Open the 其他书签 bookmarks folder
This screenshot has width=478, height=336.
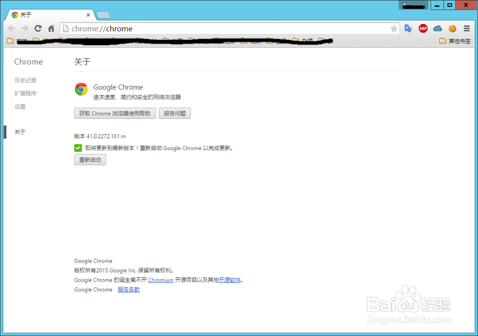[455, 41]
